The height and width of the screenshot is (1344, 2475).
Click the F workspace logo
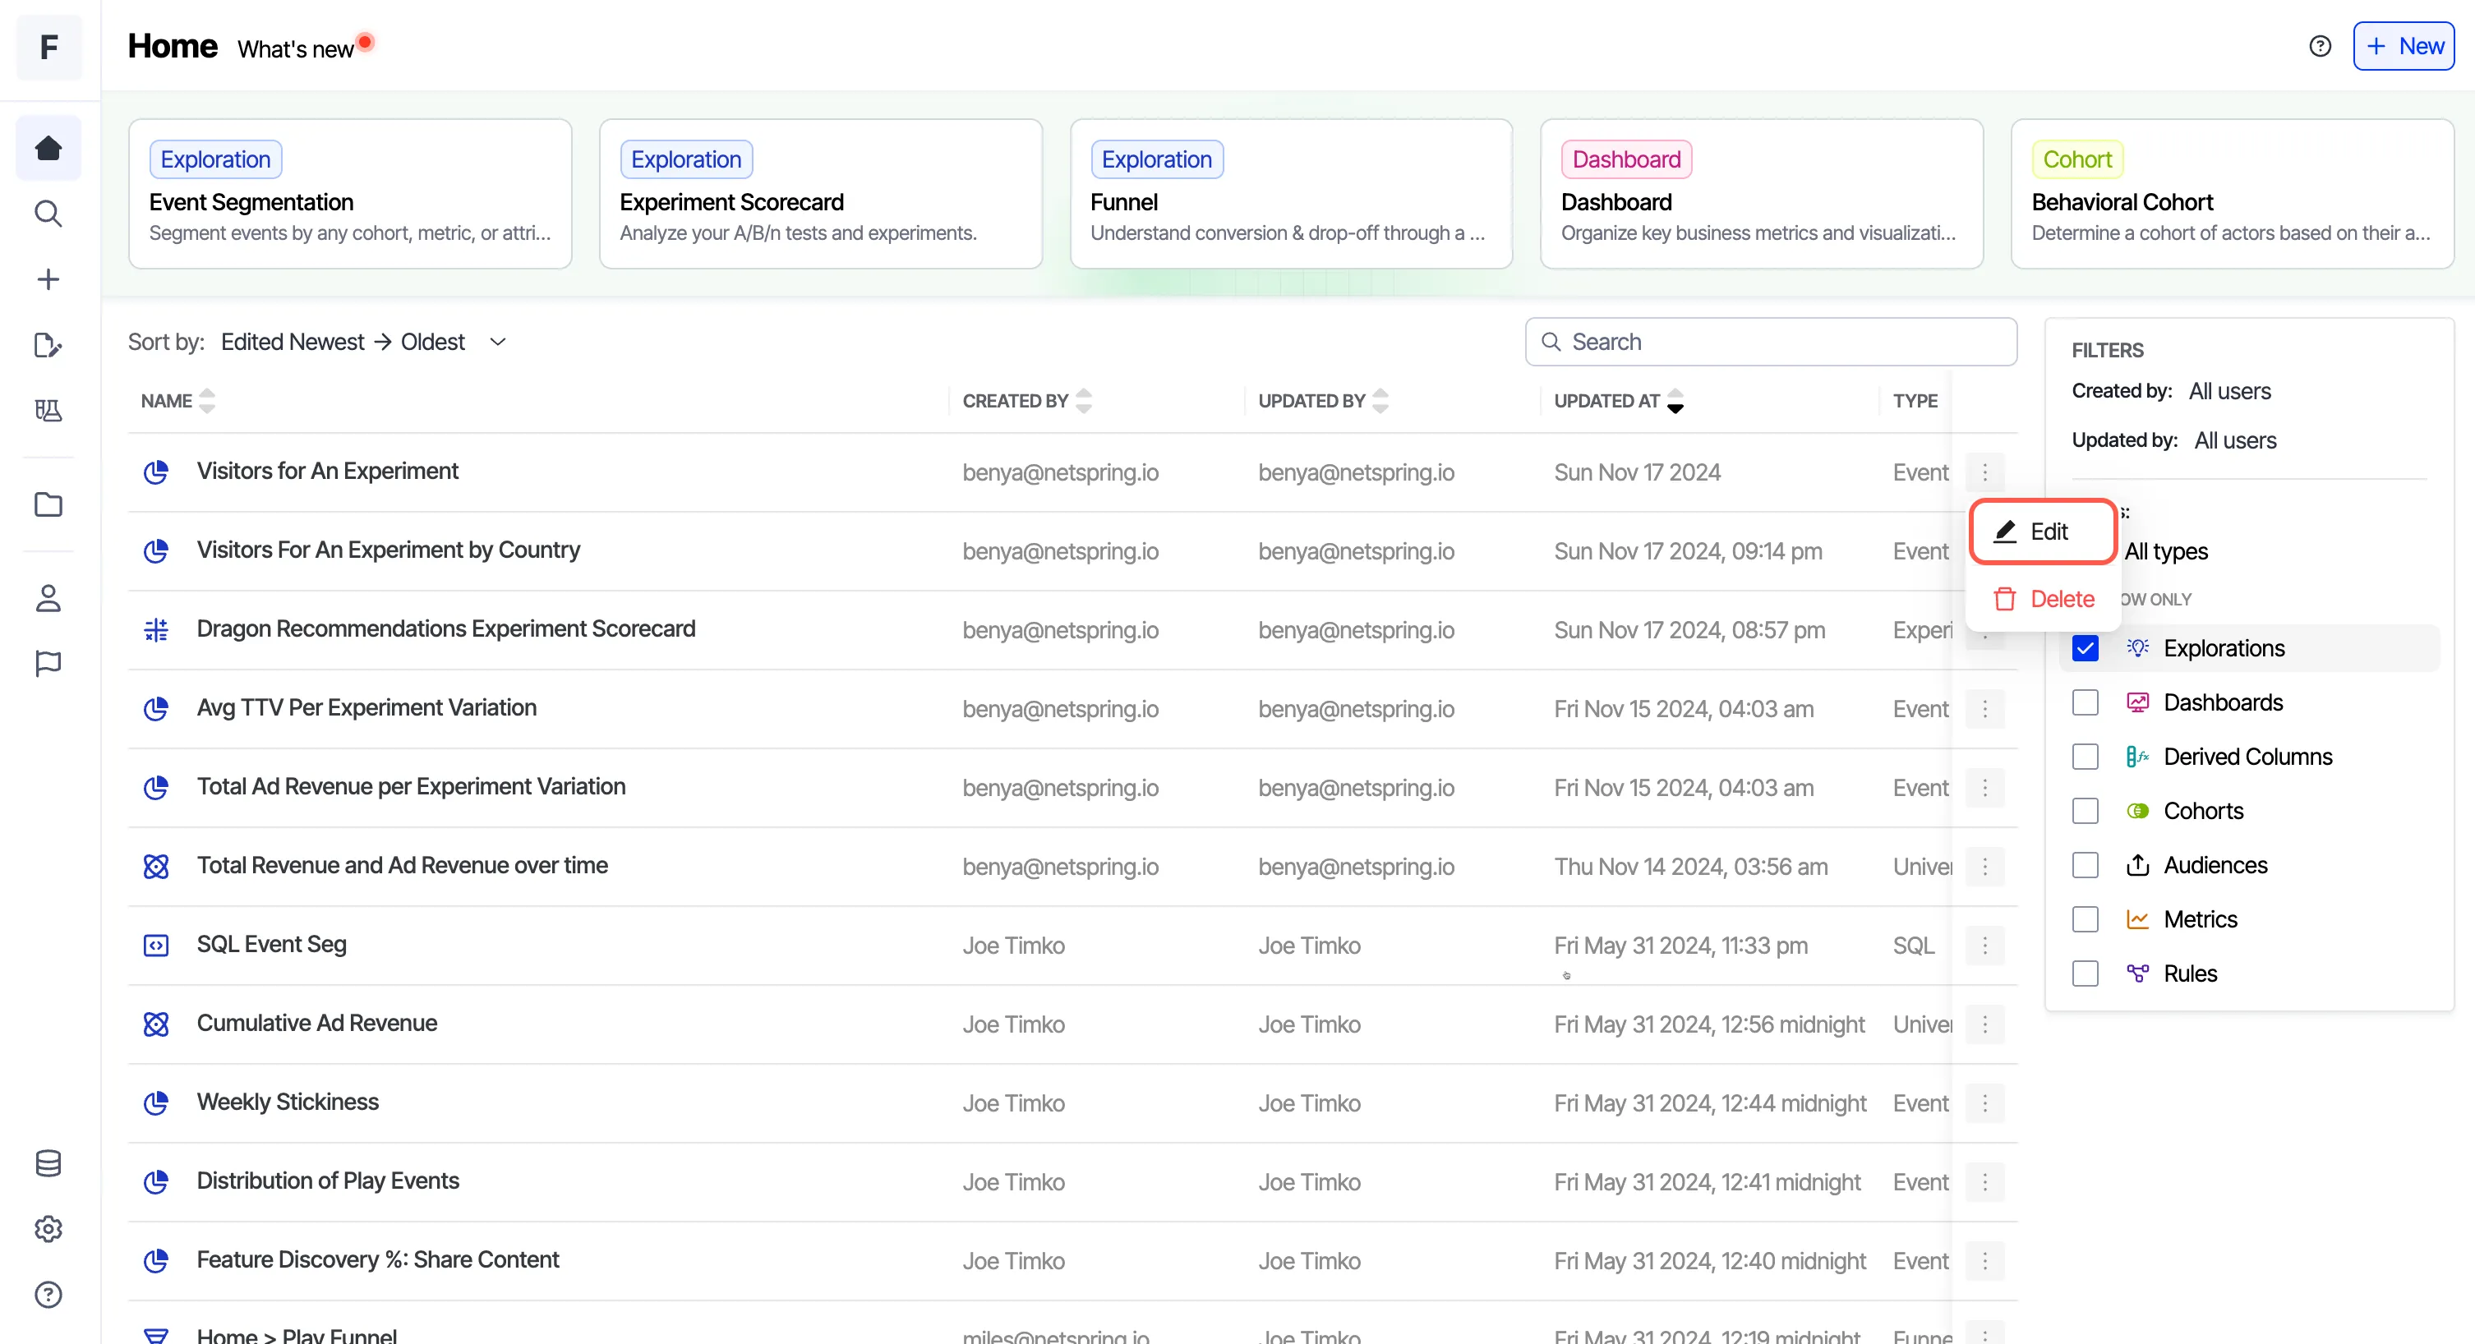49,47
